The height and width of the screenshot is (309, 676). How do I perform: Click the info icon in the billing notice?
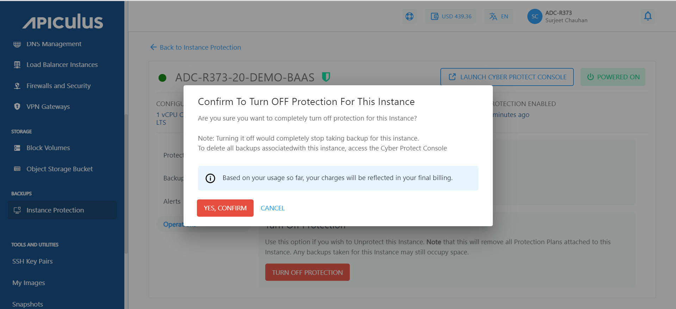[x=210, y=178]
